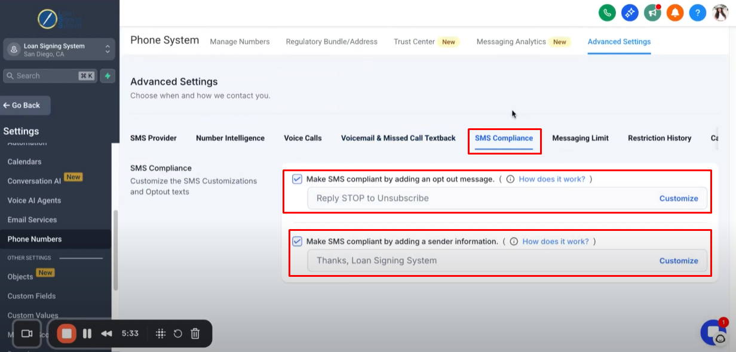
Task: Switch to the Manage Numbers tab
Action: (240, 42)
